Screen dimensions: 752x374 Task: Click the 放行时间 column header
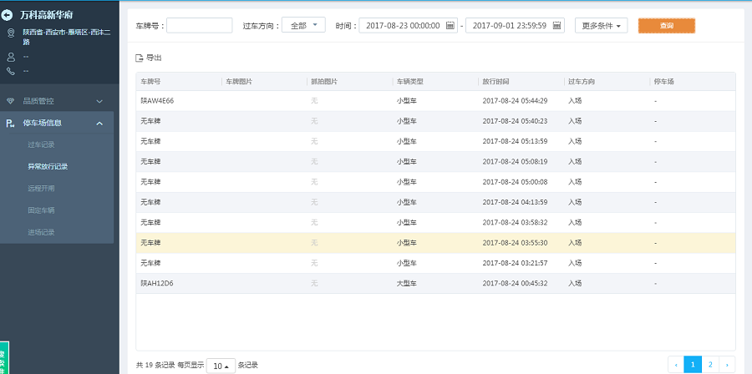click(495, 82)
